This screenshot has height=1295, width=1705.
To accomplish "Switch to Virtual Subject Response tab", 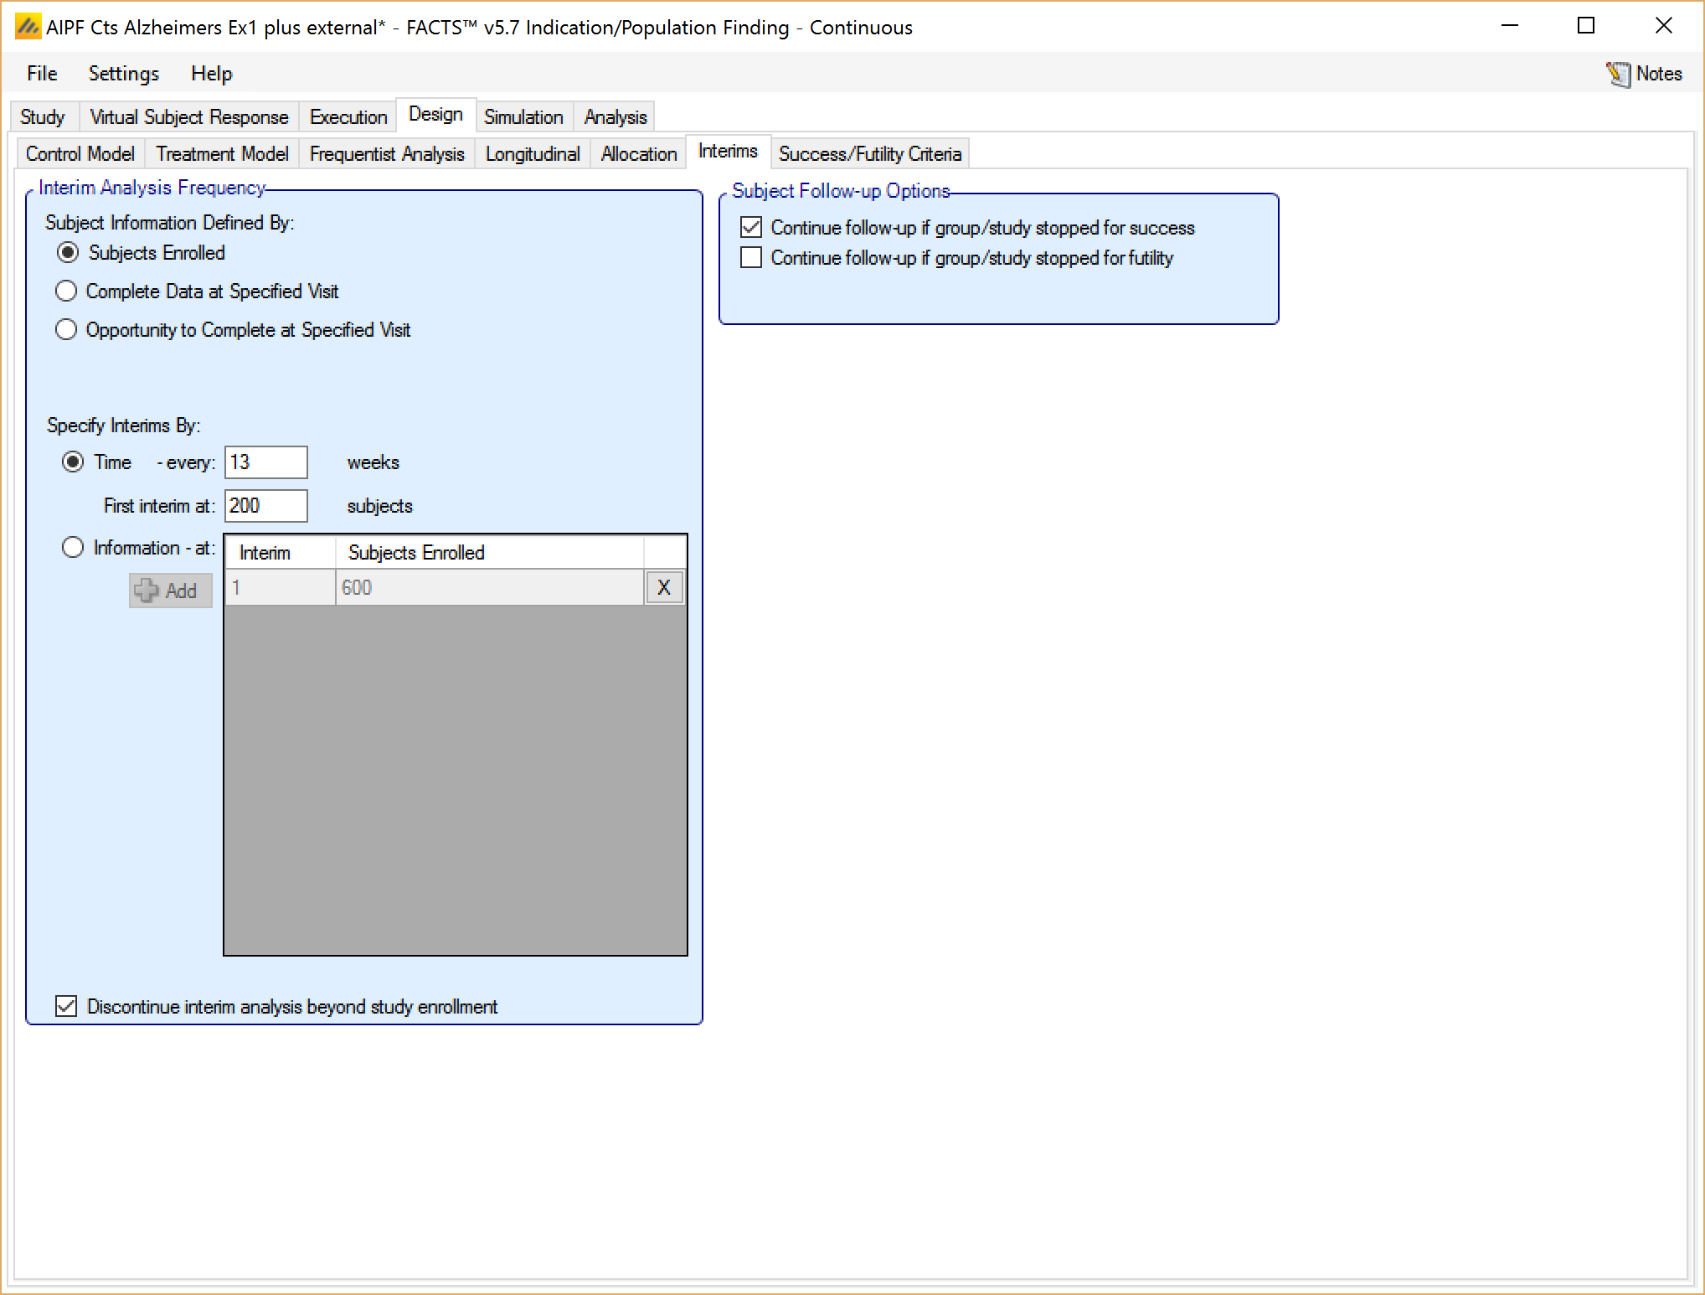I will 188,117.
